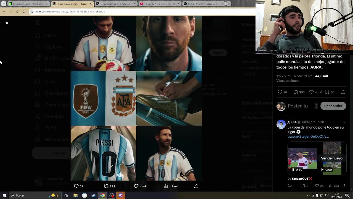Viewport: 353px width, 199px height.
Task: Share post from the side panel icon
Action: click(343, 92)
